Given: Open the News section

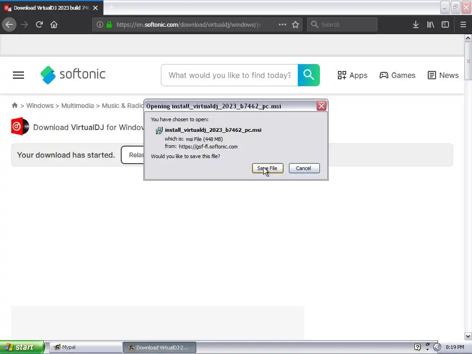Looking at the screenshot, I should 443,75.
